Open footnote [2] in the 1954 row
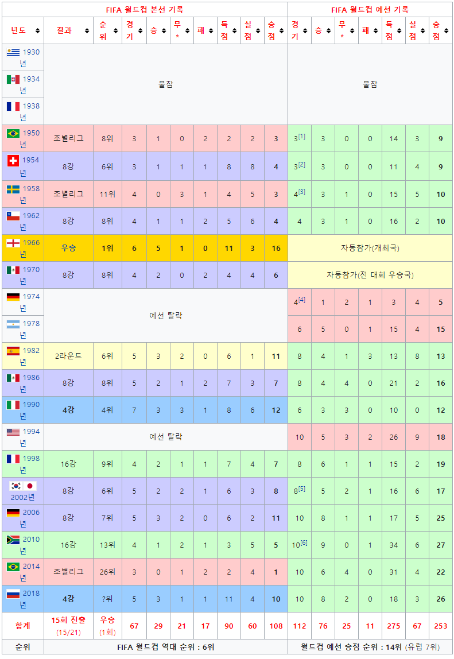This screenshot has width=454, height=659. click(x=302, y=164)
